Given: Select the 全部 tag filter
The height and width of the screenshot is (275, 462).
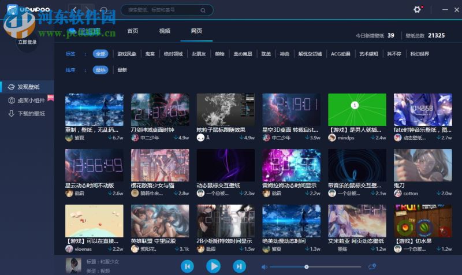Looking at the screenshot, I should pyautogui.click(x=100, y=54).
